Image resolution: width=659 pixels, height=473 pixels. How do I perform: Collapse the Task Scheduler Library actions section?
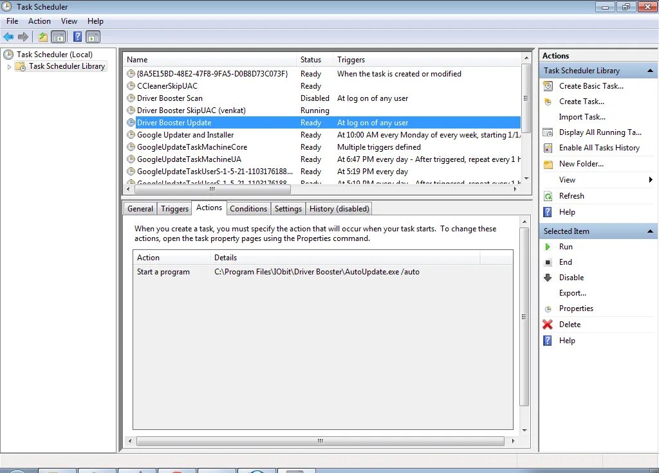tap(650, 71)
